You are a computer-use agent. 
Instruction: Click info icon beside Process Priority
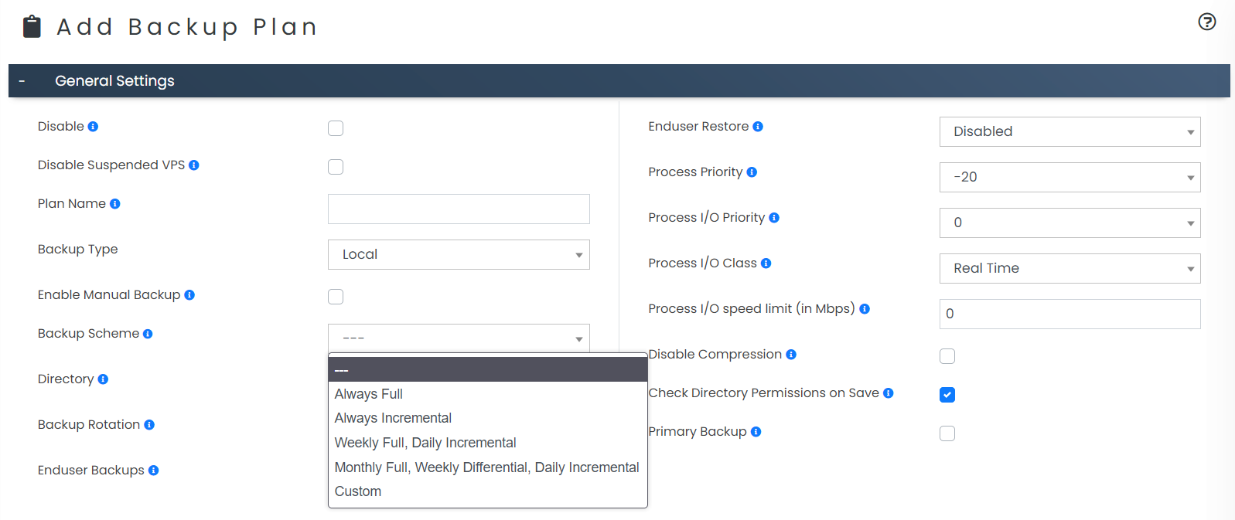coord(752,172)
